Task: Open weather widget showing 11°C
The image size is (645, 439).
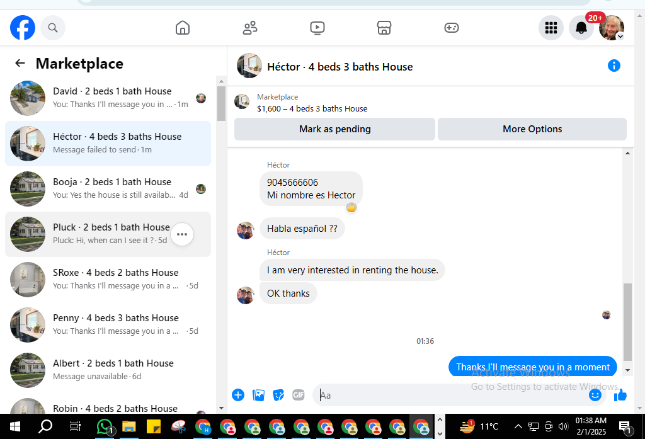Action: [x=479, y=426]
